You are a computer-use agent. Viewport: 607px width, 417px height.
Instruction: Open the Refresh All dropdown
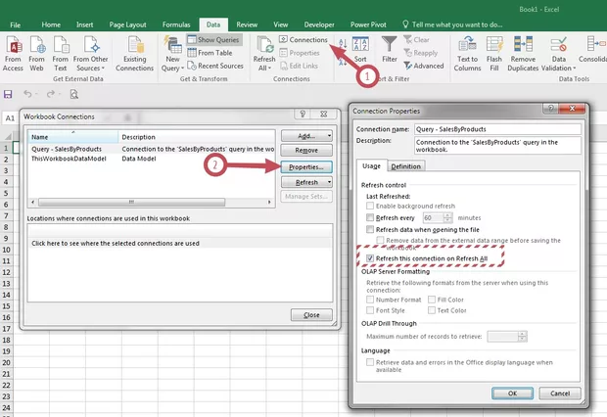(x=264, y=67)
